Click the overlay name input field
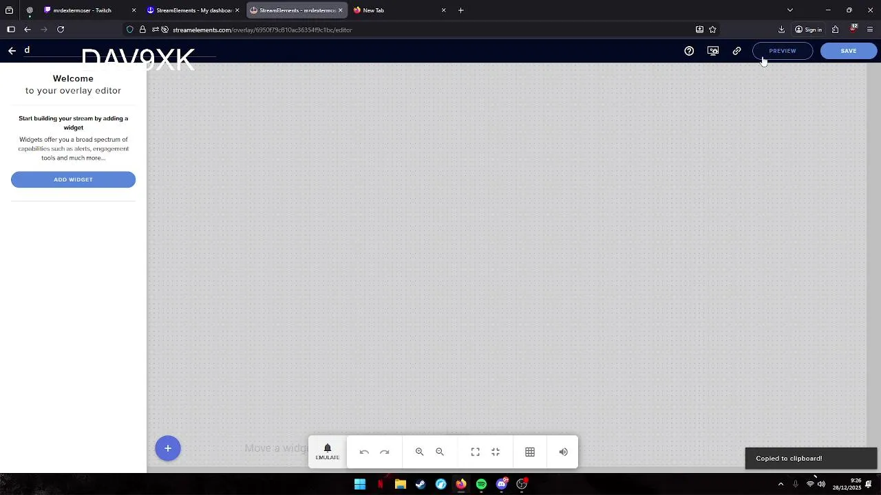Image resolution: width=881 pixels, height=495 pixels. [x=120, y=50]
